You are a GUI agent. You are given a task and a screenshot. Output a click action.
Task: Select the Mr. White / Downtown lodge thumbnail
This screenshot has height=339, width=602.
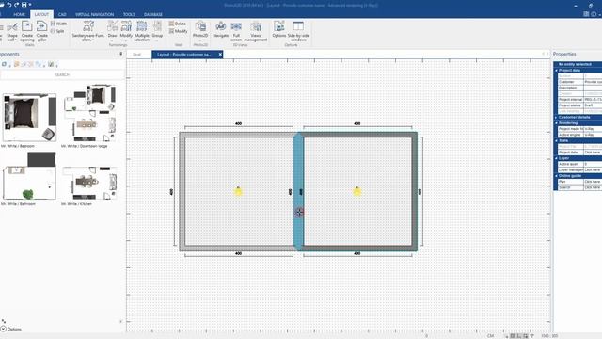coord(89,113)
